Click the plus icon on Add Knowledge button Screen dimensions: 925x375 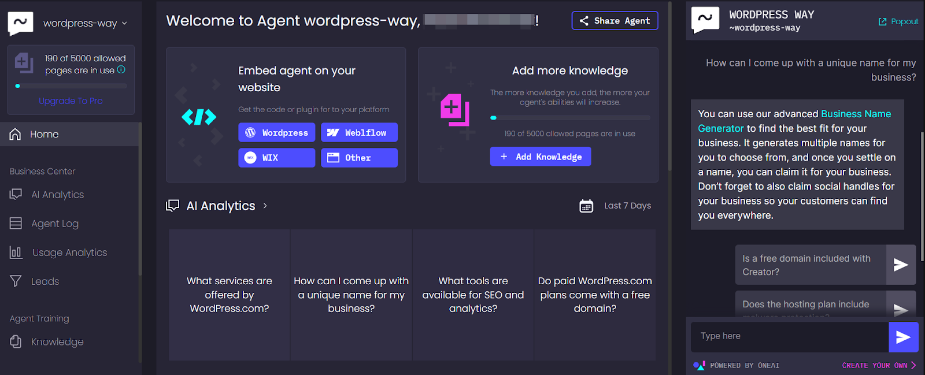pyautogui.click(x=504, y=157)
